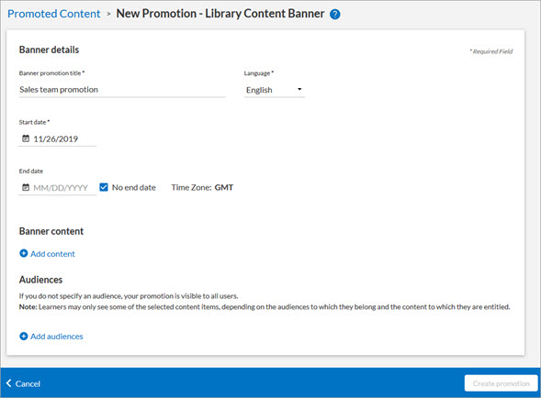This screenshot has width=541, height=398.
Task: Click the Create promotion button
Action: coord(501,383)
